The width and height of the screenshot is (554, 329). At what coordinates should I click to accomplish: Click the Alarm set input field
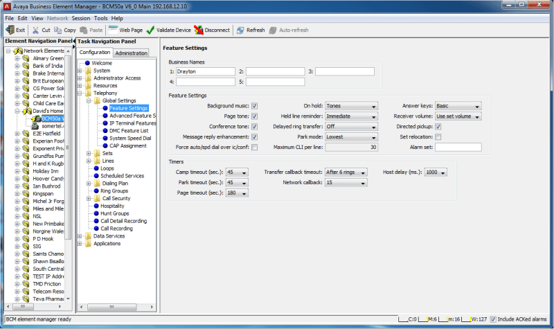(458, 147)
